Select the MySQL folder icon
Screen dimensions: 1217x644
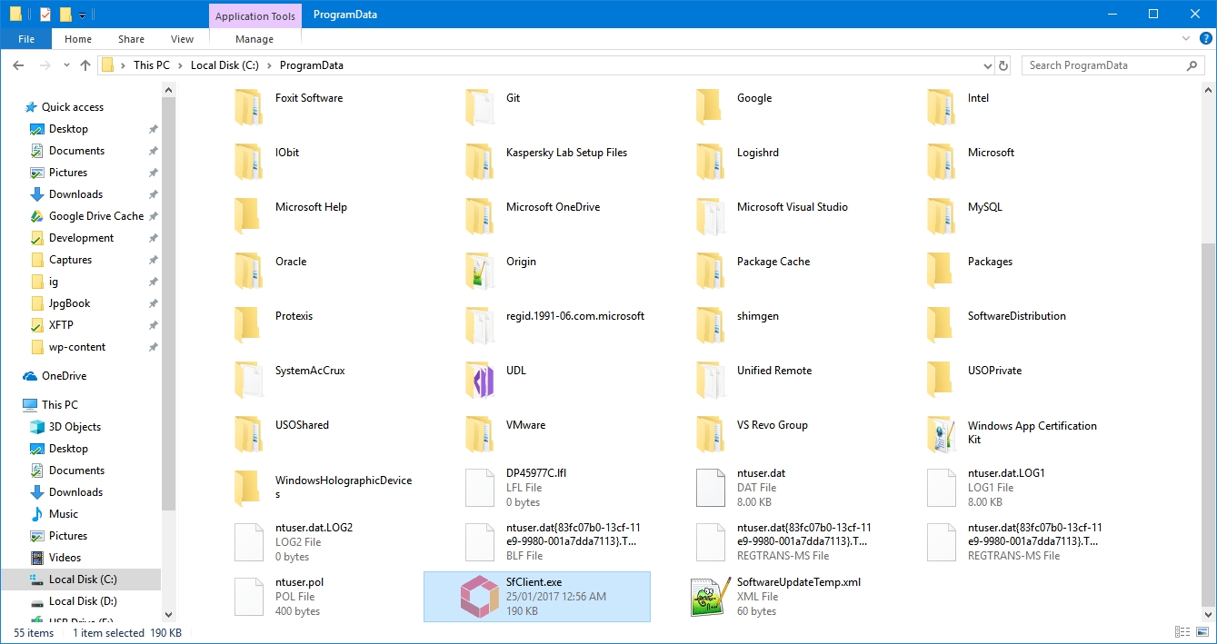(942, 215)
